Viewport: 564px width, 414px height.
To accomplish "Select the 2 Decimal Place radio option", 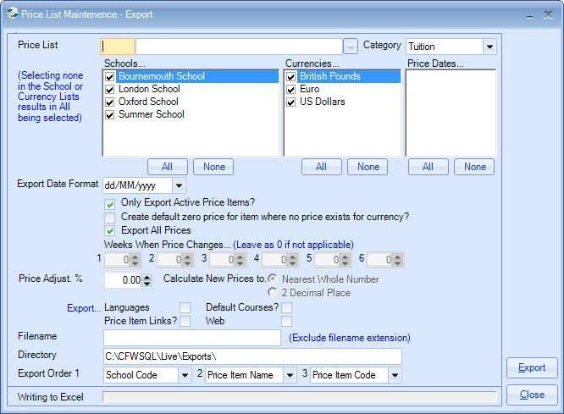I will 273,293.
